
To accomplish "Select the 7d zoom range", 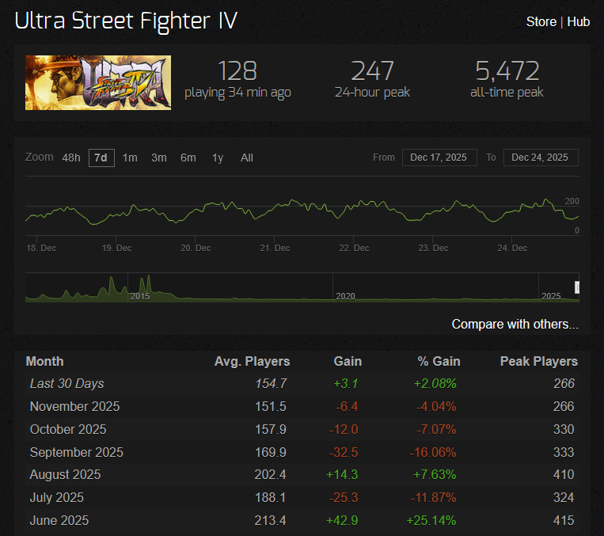I will pyautogui.click(x=101, y=158).
